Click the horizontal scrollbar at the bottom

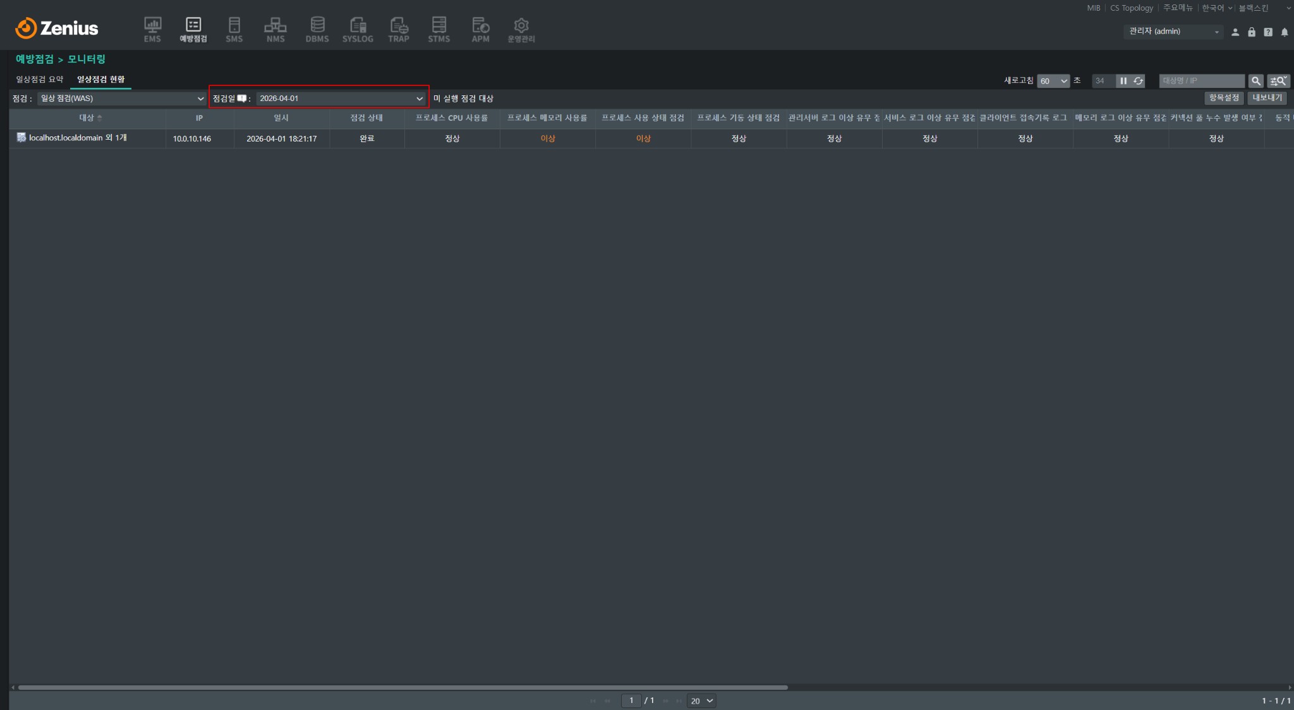[402, 687]
